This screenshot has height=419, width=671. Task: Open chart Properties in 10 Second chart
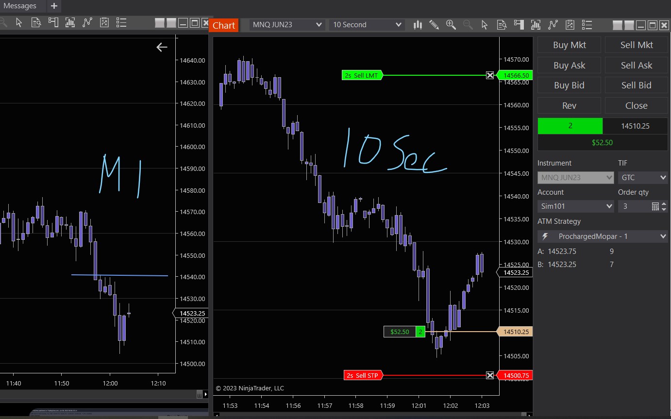(587, 25)
